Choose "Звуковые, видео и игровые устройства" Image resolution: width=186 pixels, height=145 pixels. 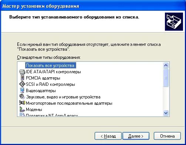[63, 97]
